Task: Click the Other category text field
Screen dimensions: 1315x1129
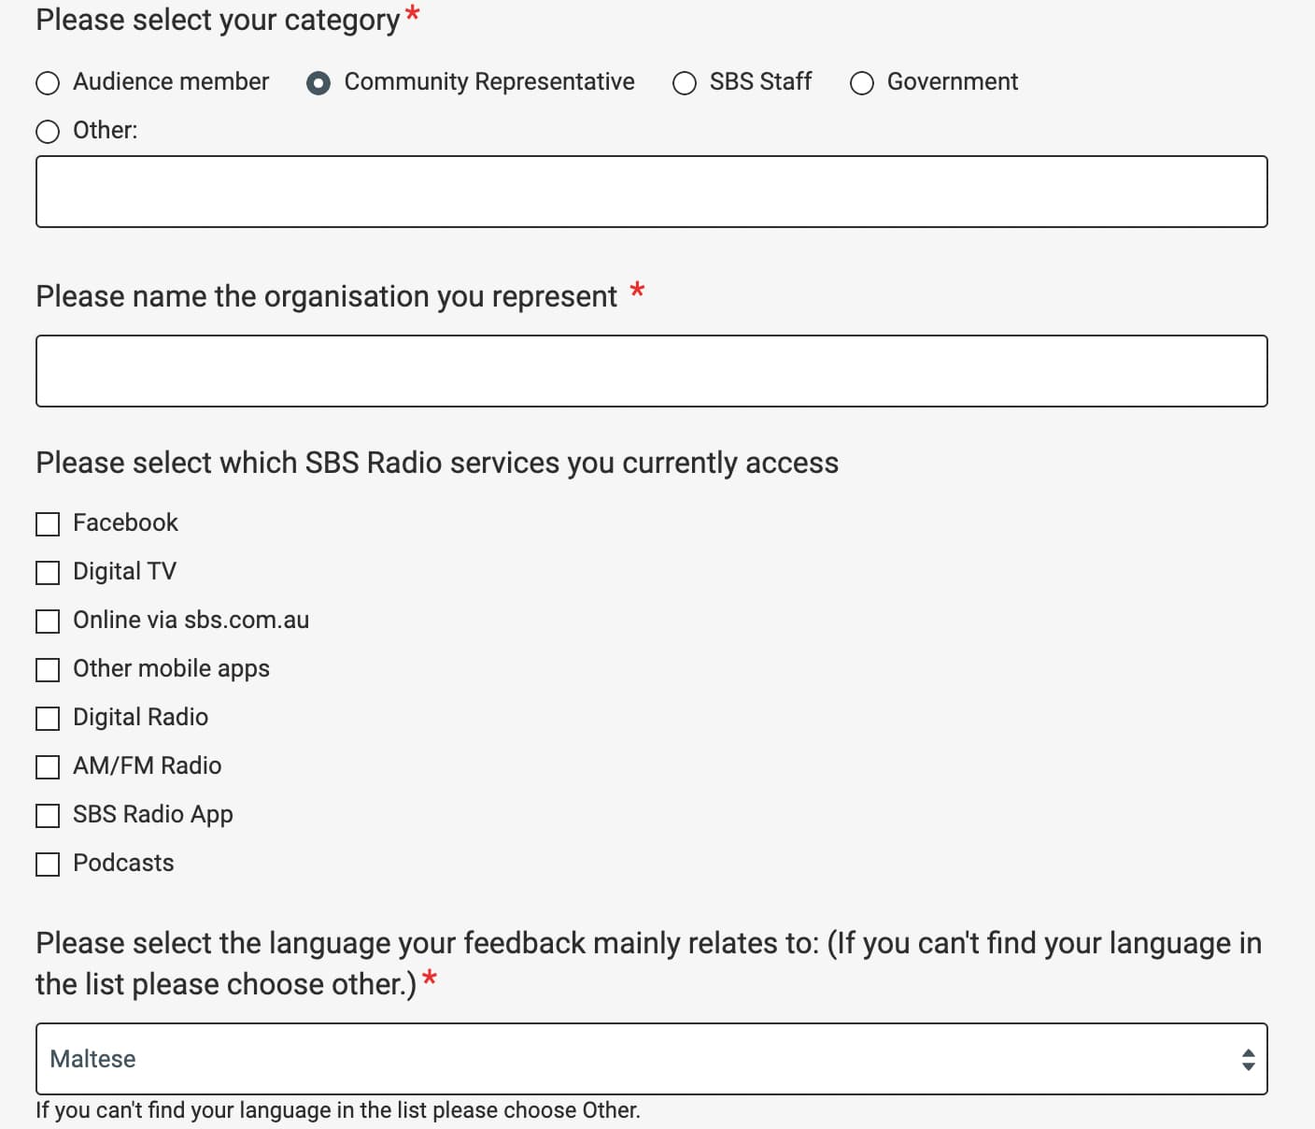Action: 651,191
